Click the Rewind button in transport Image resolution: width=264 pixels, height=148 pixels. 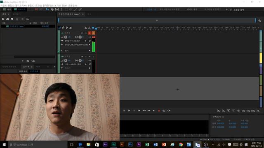tap(144, 111)
